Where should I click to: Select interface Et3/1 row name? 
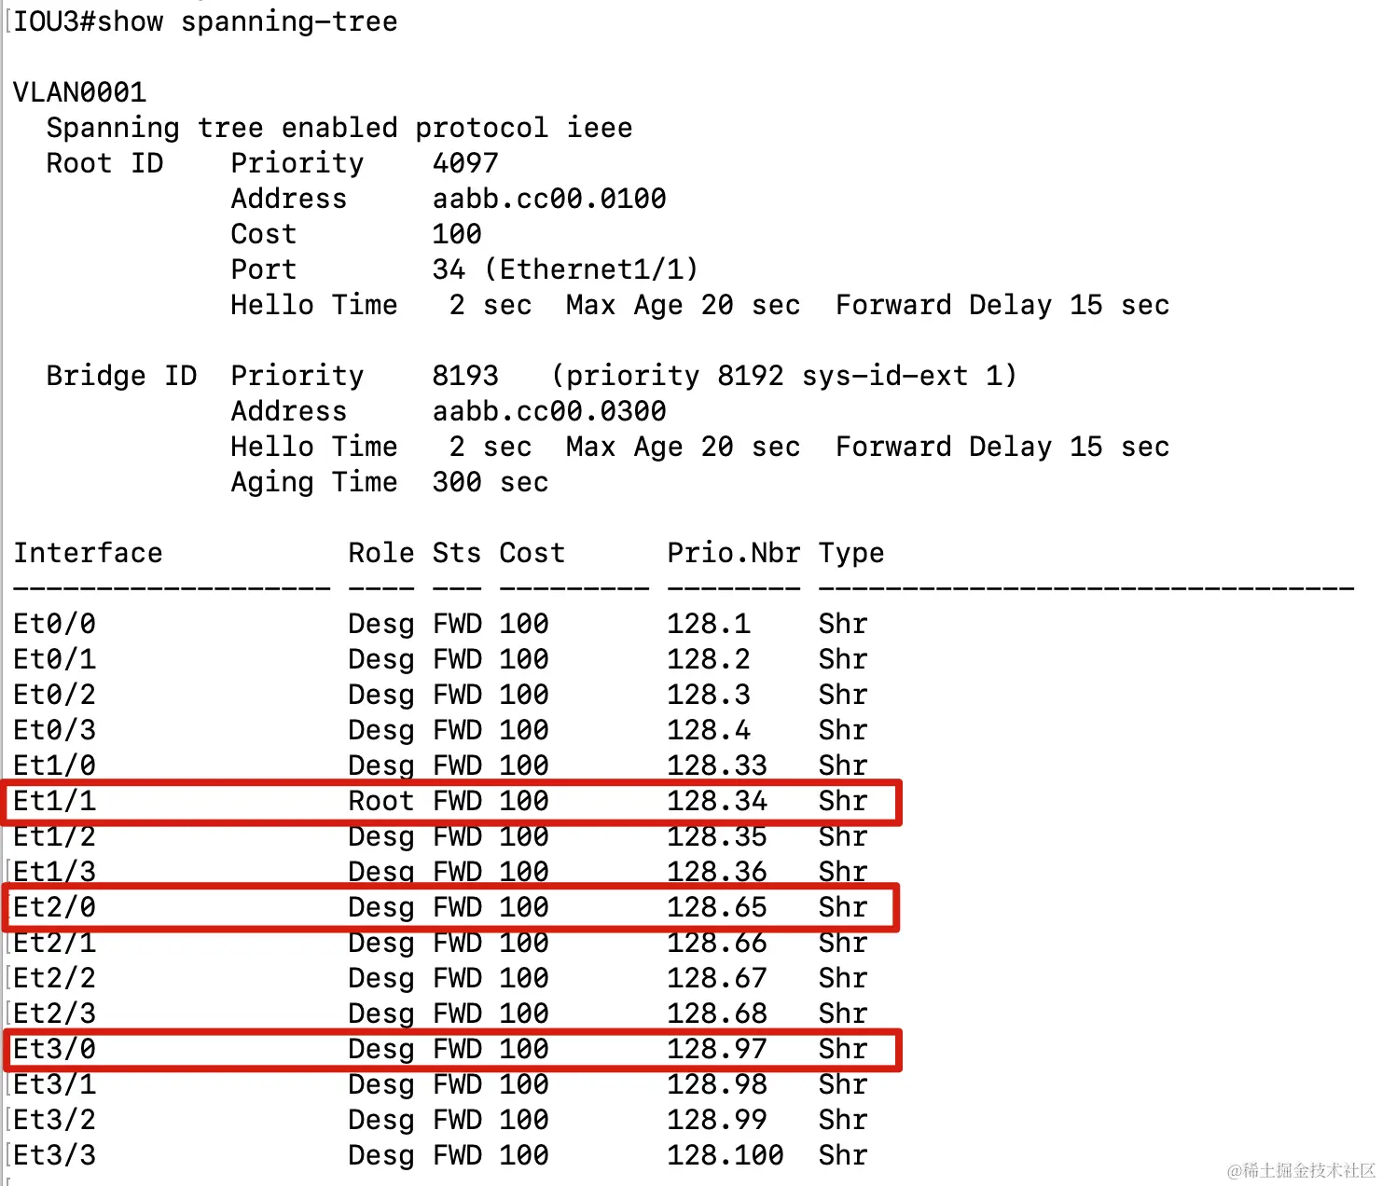tap(55, 1084)
